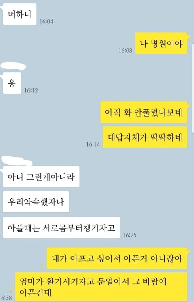Click the 16:08 timestamp

pos(125,51)
